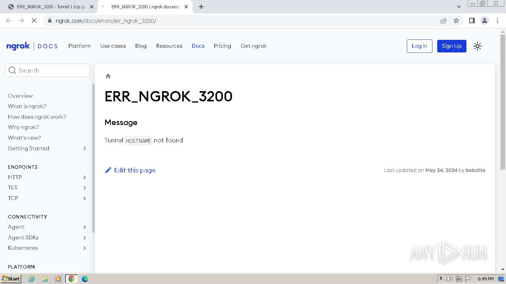Screen dimensions: 506x284
Task: Click the Chrome taskbar icon
Action: [72, 279]
